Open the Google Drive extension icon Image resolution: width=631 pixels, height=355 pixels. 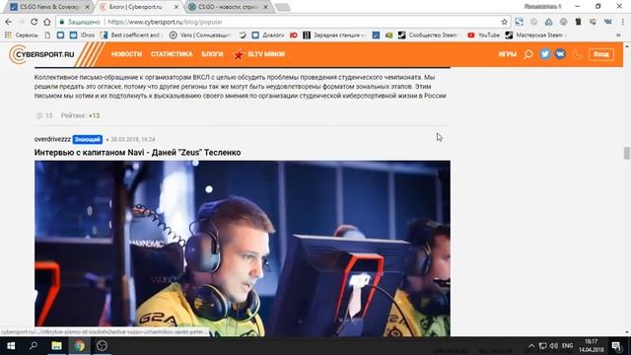point(548,22)
